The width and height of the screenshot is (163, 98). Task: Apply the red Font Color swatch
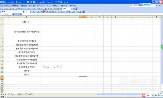(x=80, y=11)
